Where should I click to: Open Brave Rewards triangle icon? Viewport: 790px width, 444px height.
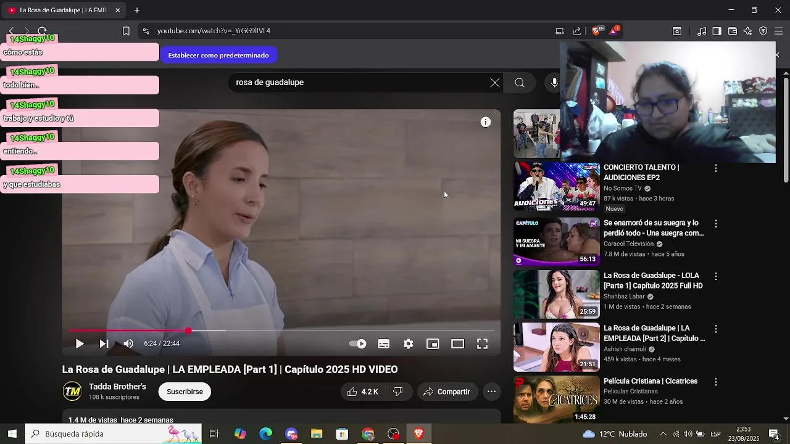click(615, 31)
